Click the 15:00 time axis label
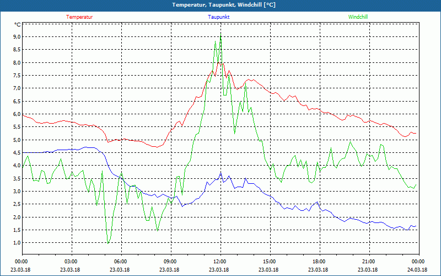The width and height of the screenshot is (441, 276). [270, 262]
